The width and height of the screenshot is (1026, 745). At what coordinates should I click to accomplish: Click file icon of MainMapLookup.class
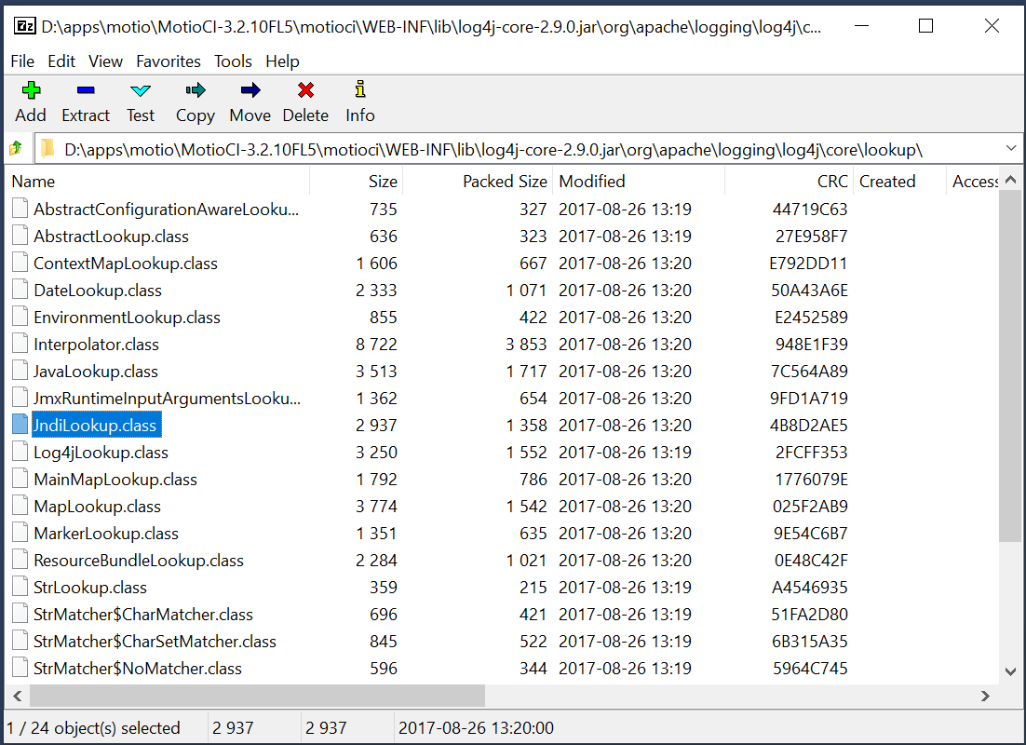click(x=20, y=479)
